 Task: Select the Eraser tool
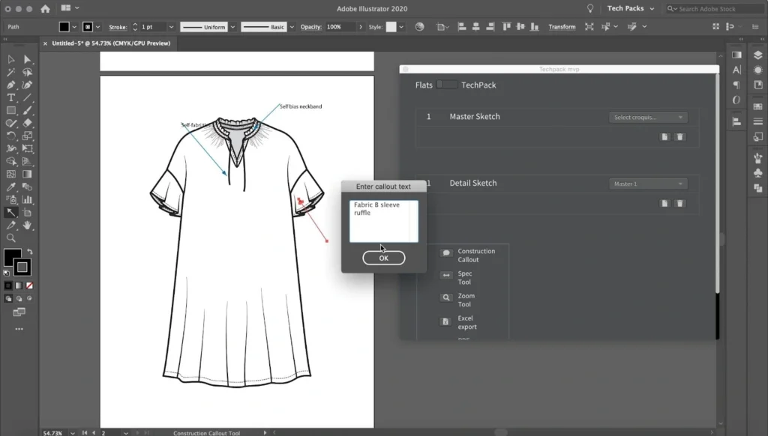pos(28,124)
